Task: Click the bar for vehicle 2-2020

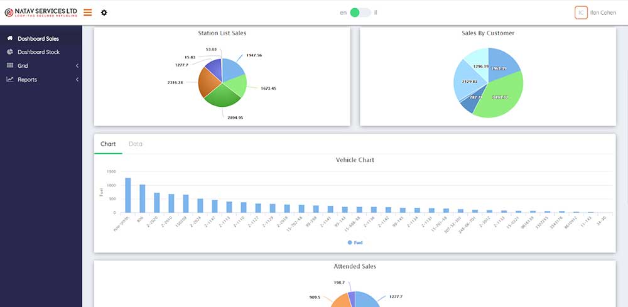Action: [x=156, y=203]
